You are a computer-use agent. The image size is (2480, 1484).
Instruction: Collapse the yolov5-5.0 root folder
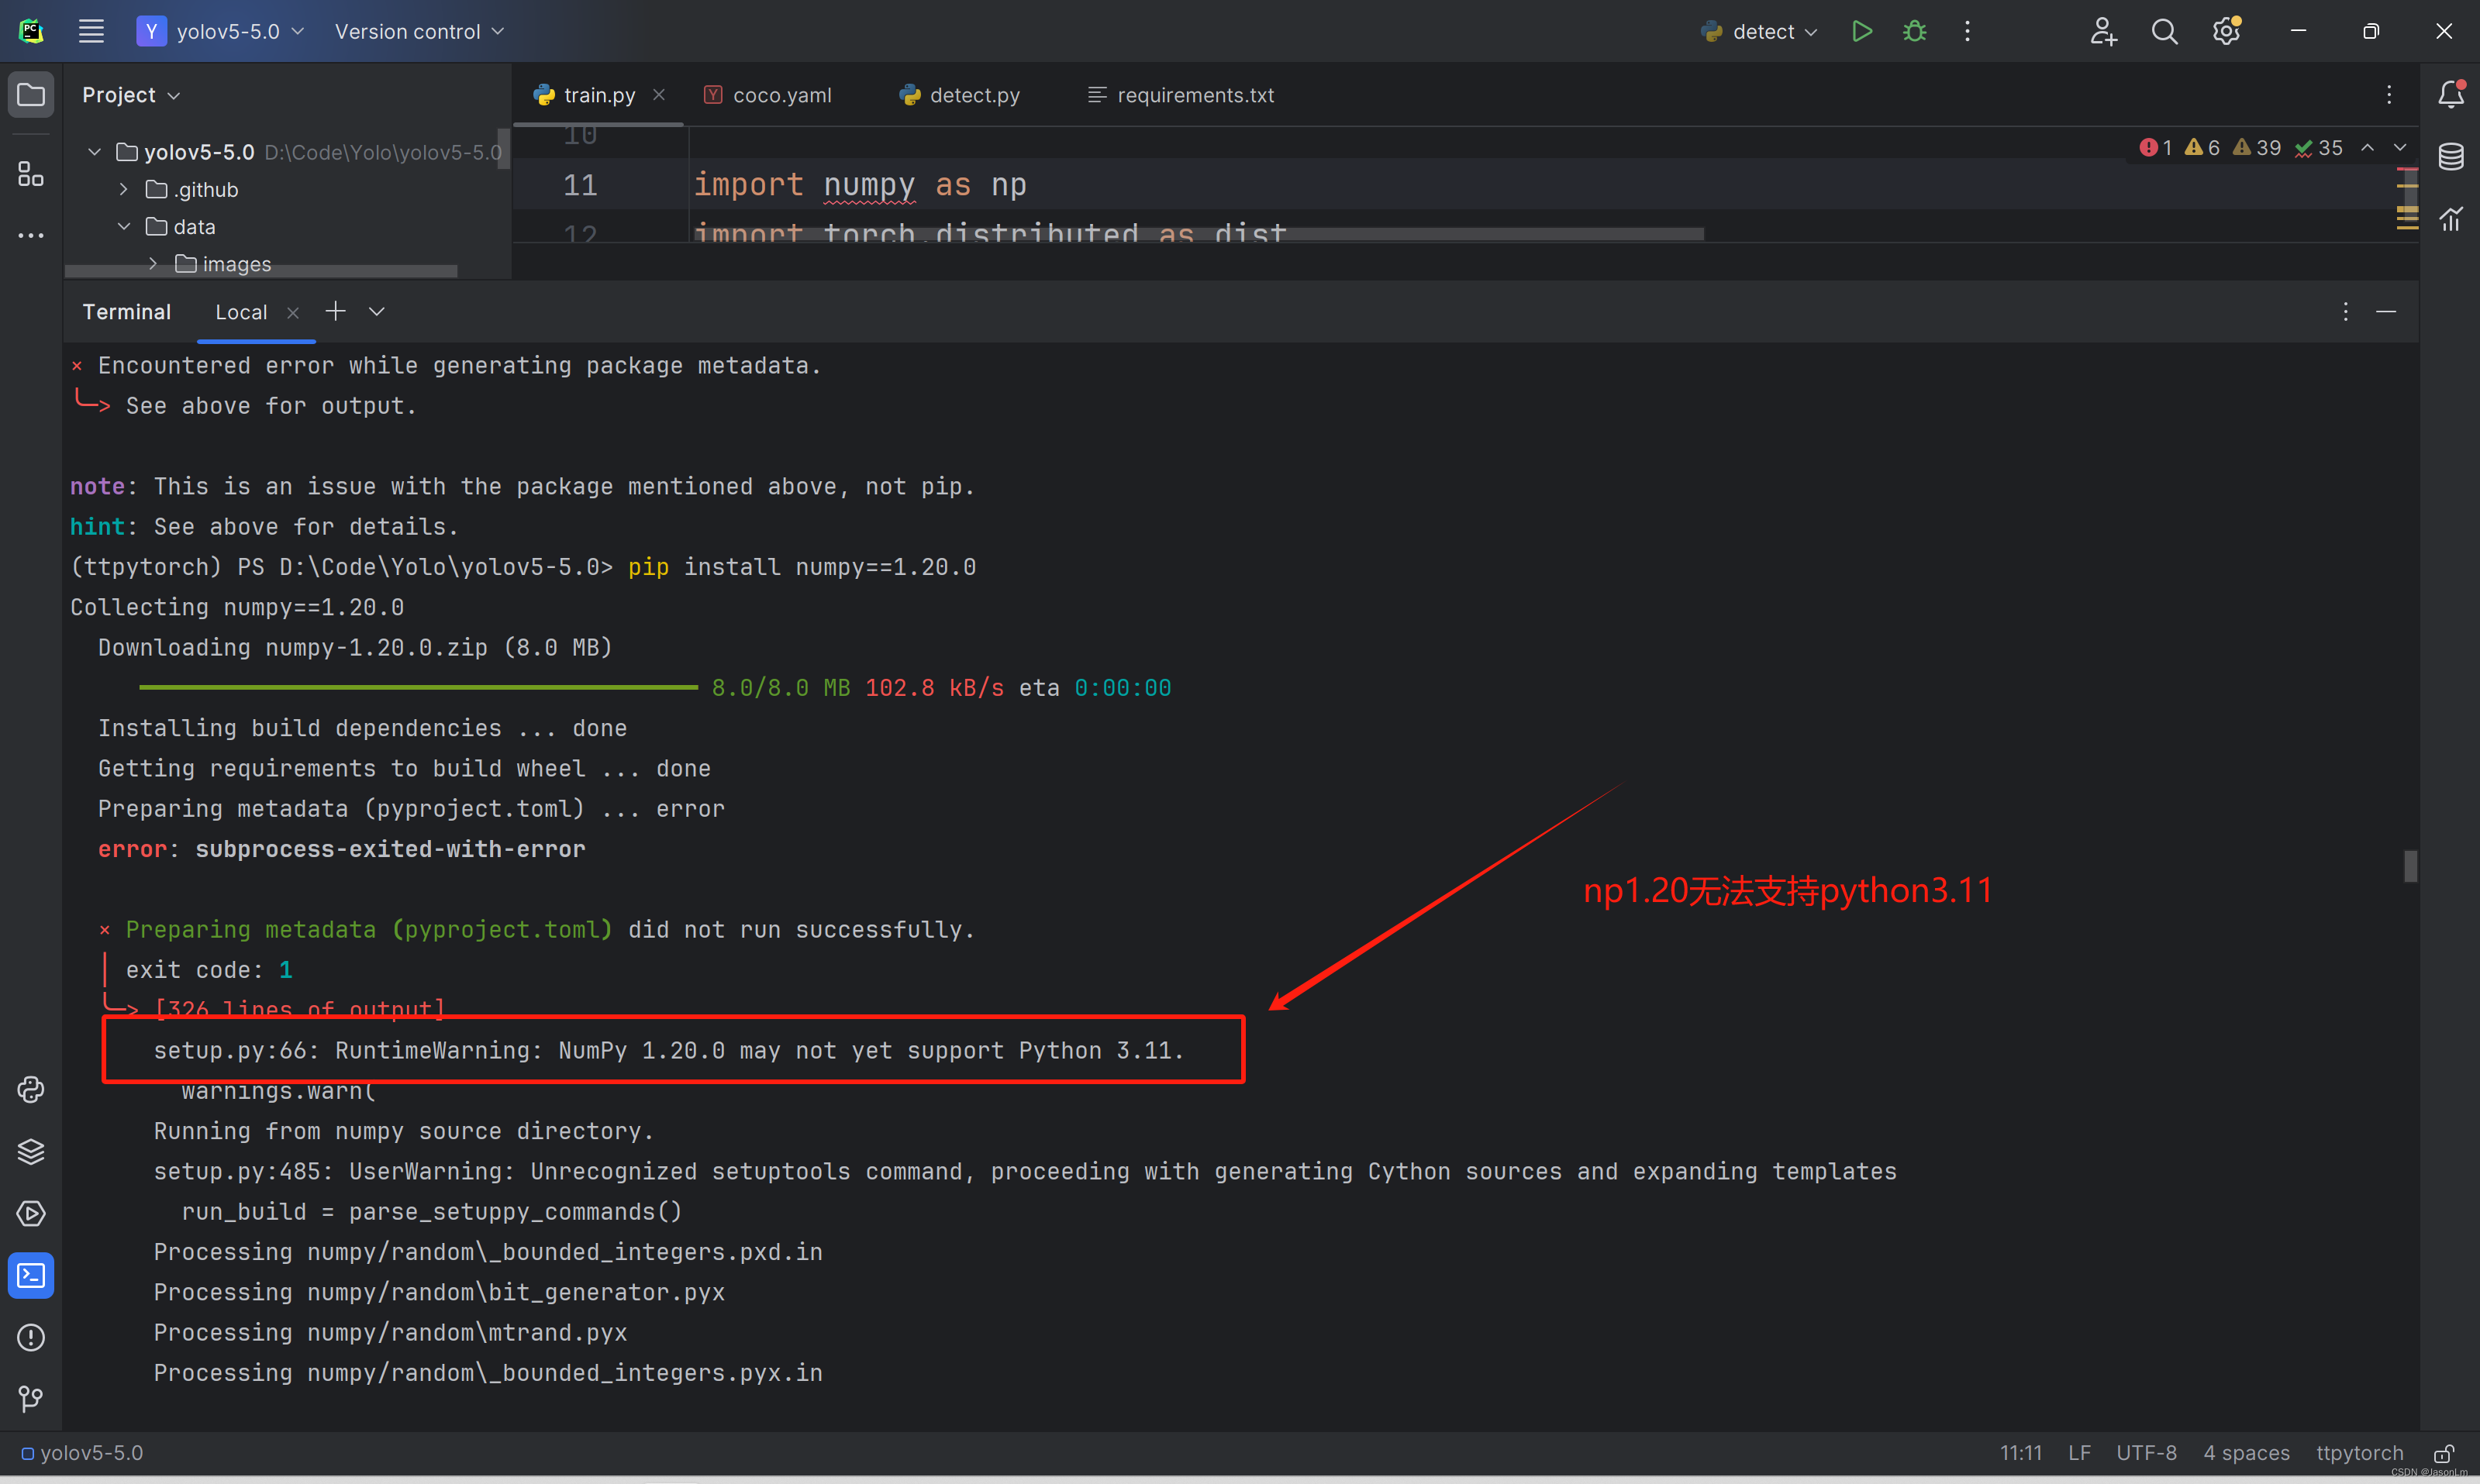[94, 152]
